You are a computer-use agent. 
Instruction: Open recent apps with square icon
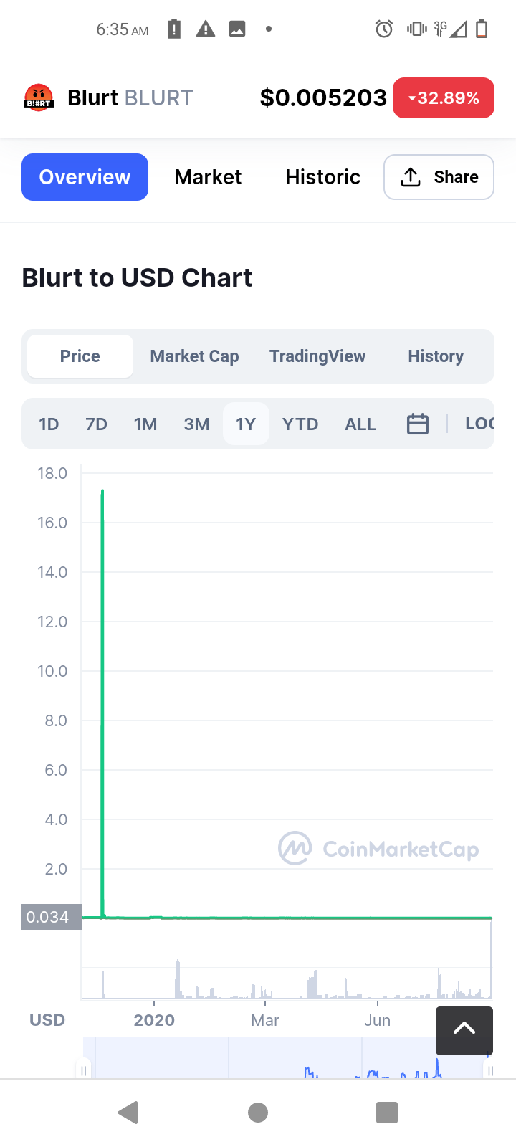pos(387,1113)
